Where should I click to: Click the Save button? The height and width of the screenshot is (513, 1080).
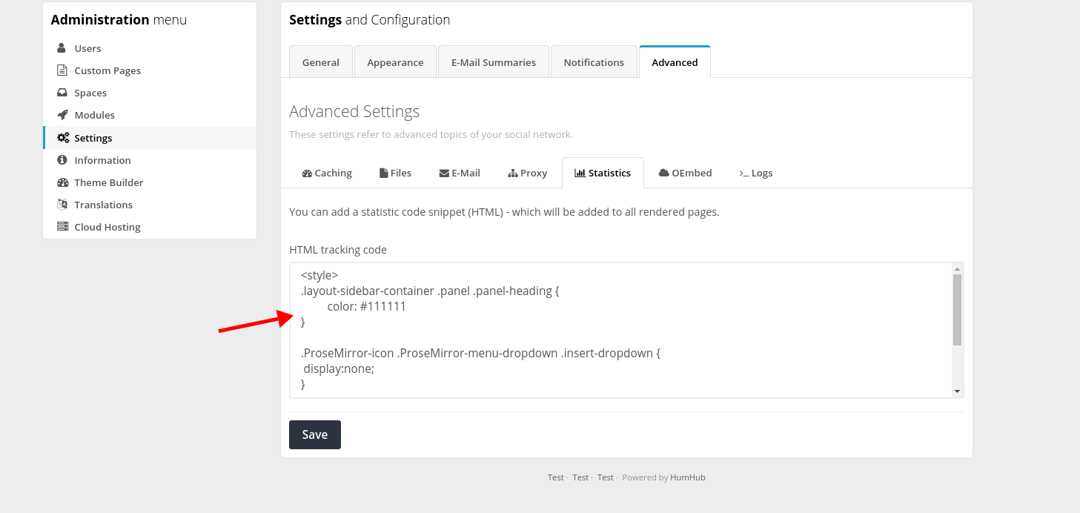[x=314, y=434]
